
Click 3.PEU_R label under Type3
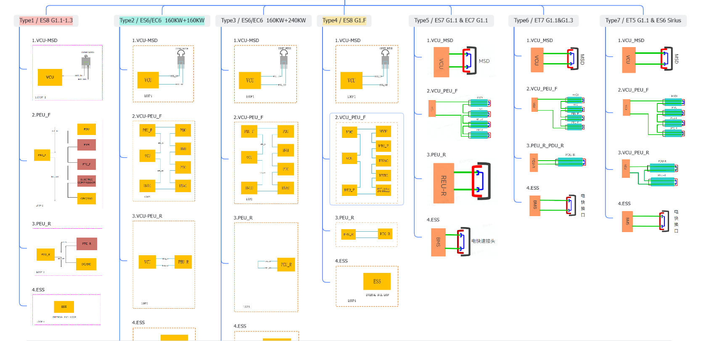coord(243,218)
